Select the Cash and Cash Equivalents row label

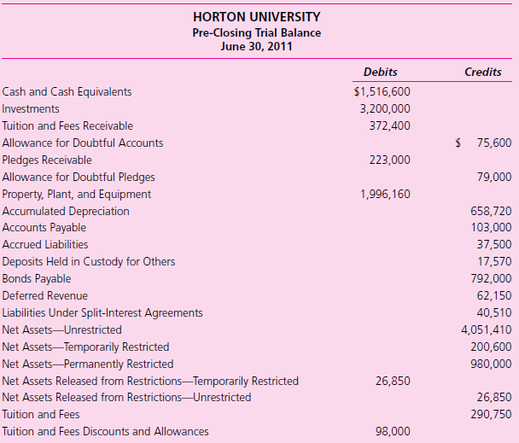click(67, 91)
